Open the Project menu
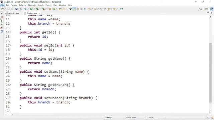 pyautogui.click(x=48, y=5)
